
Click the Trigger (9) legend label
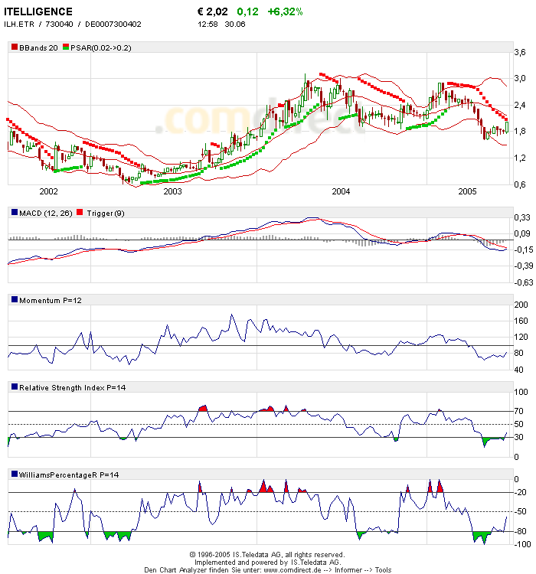[x=106, y=214]
